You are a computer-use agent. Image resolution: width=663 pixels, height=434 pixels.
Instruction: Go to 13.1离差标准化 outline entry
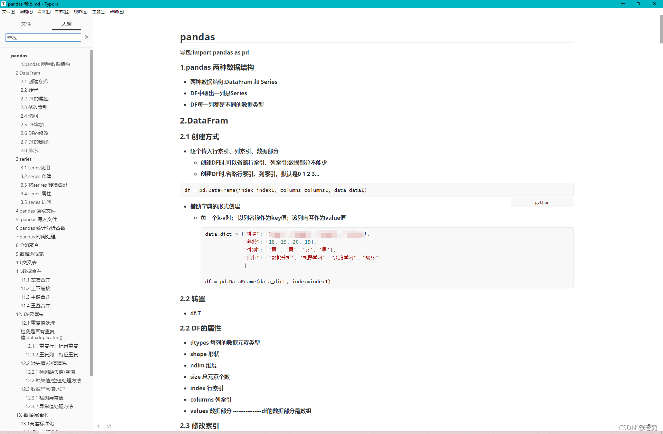[37, 424]
